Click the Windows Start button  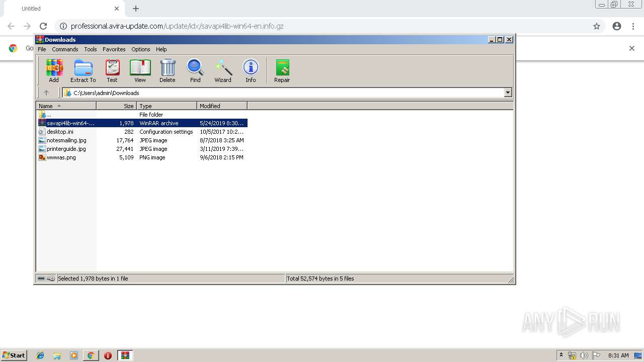click(x=14, y=355)
